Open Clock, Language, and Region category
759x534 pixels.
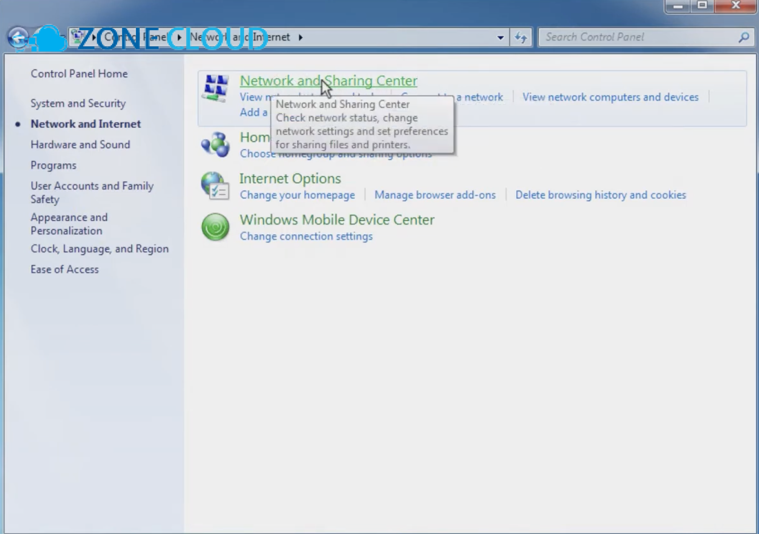coord(100,249)
